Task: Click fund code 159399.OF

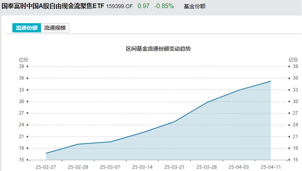Action: point(119,7)
